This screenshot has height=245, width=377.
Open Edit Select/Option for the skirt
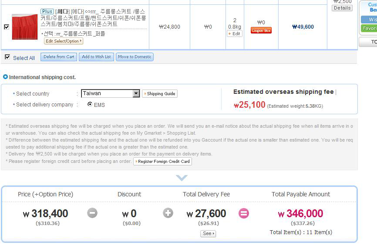tap(64, 41)
